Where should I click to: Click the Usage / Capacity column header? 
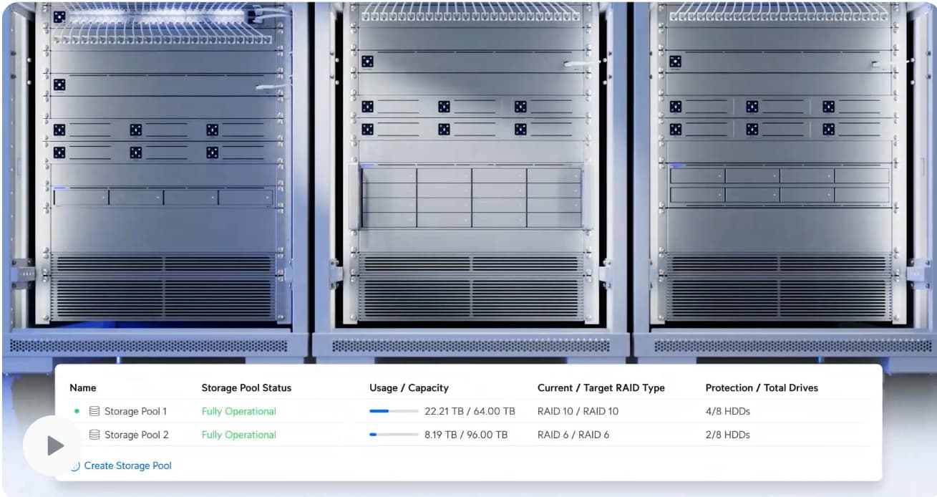coord(409,387)
